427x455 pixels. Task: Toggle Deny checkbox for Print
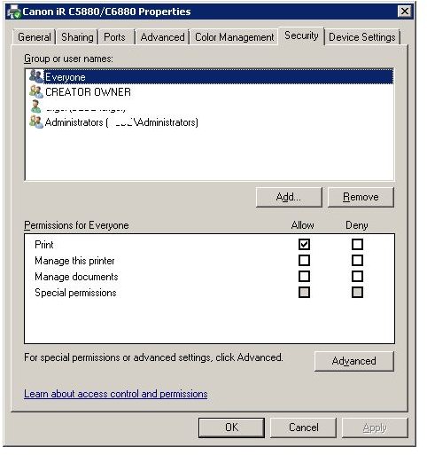[x=357, y=245]
